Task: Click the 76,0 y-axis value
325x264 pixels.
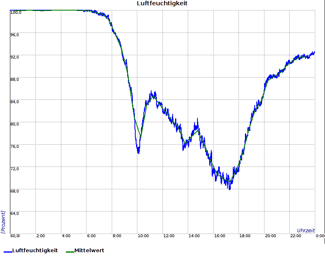Action: point(15,147)
